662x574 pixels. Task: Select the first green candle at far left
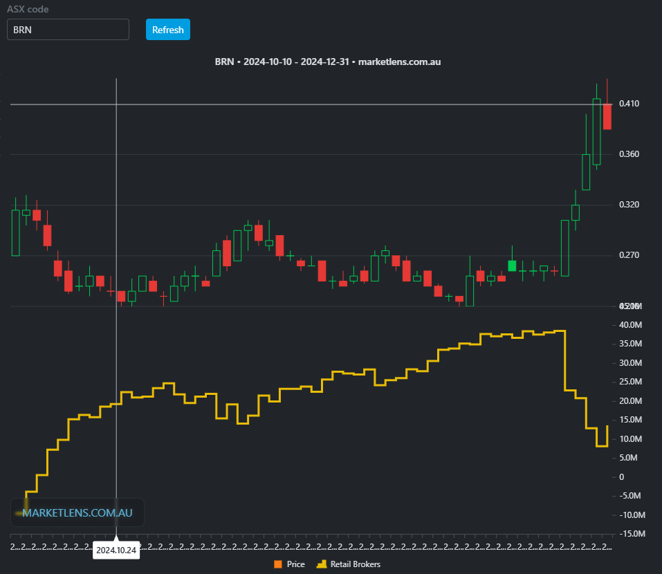click(x=15, y=232)
